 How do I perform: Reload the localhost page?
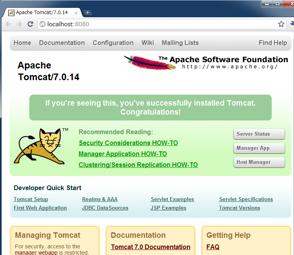tap(30, 24)
